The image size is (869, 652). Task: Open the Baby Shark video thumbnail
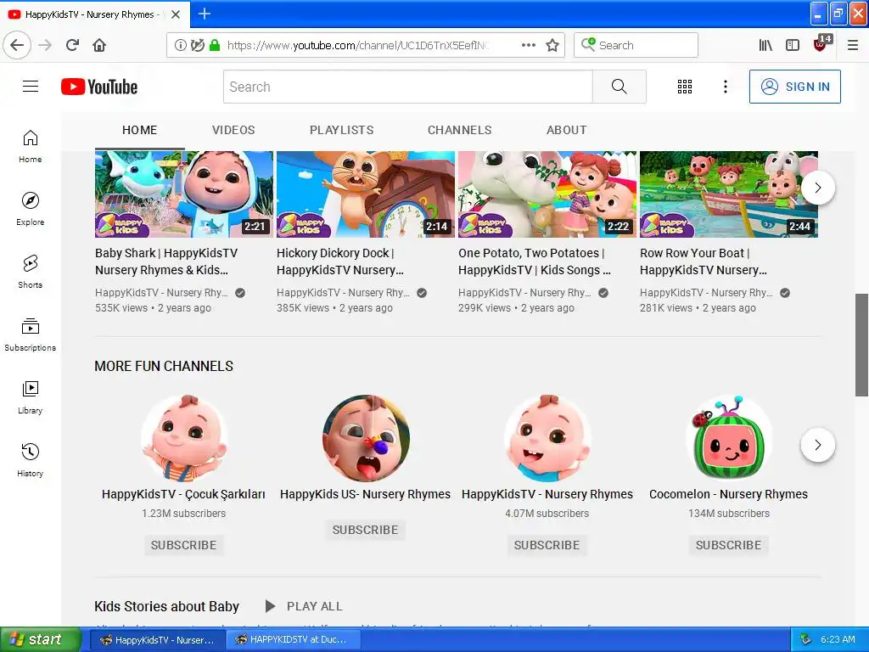[184, 194]
